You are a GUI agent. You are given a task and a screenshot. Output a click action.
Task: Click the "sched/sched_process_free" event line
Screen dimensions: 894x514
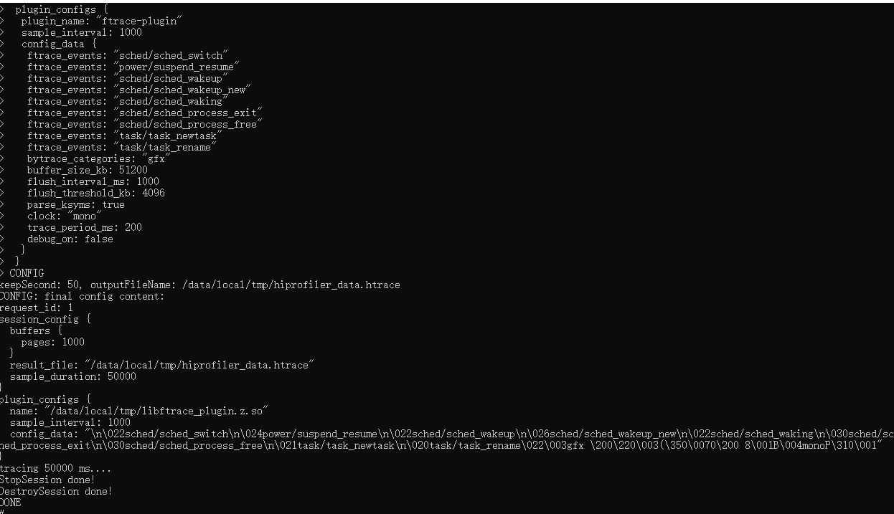click(x=145, y=124)
